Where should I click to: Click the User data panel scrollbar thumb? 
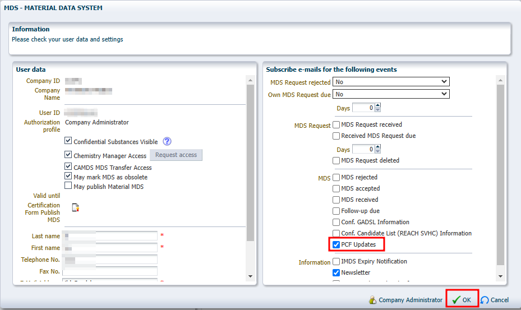coord(251,163)
